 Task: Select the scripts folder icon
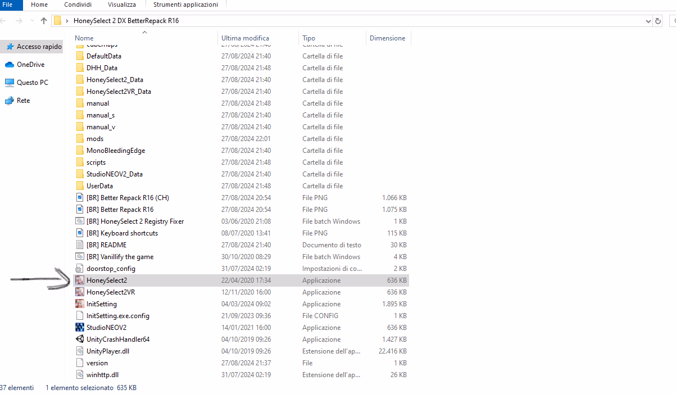tap(80, 162)
